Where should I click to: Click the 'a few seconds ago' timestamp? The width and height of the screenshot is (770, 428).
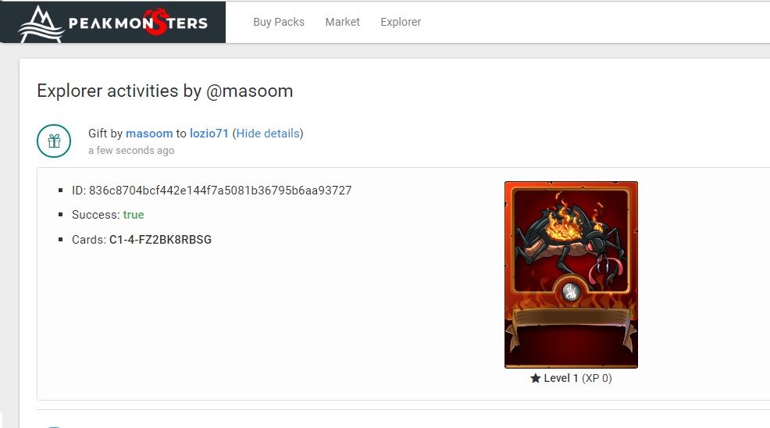coord(131,151)
